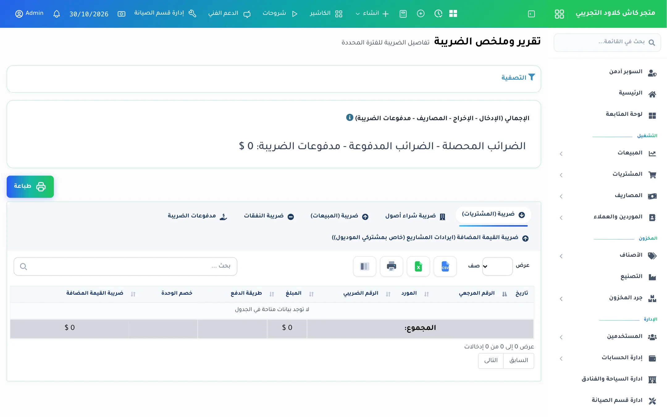Click the table print icon

(391, 266)
